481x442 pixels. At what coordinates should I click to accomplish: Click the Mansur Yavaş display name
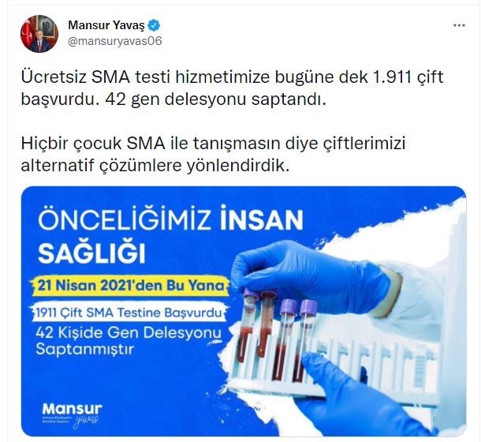106,25
